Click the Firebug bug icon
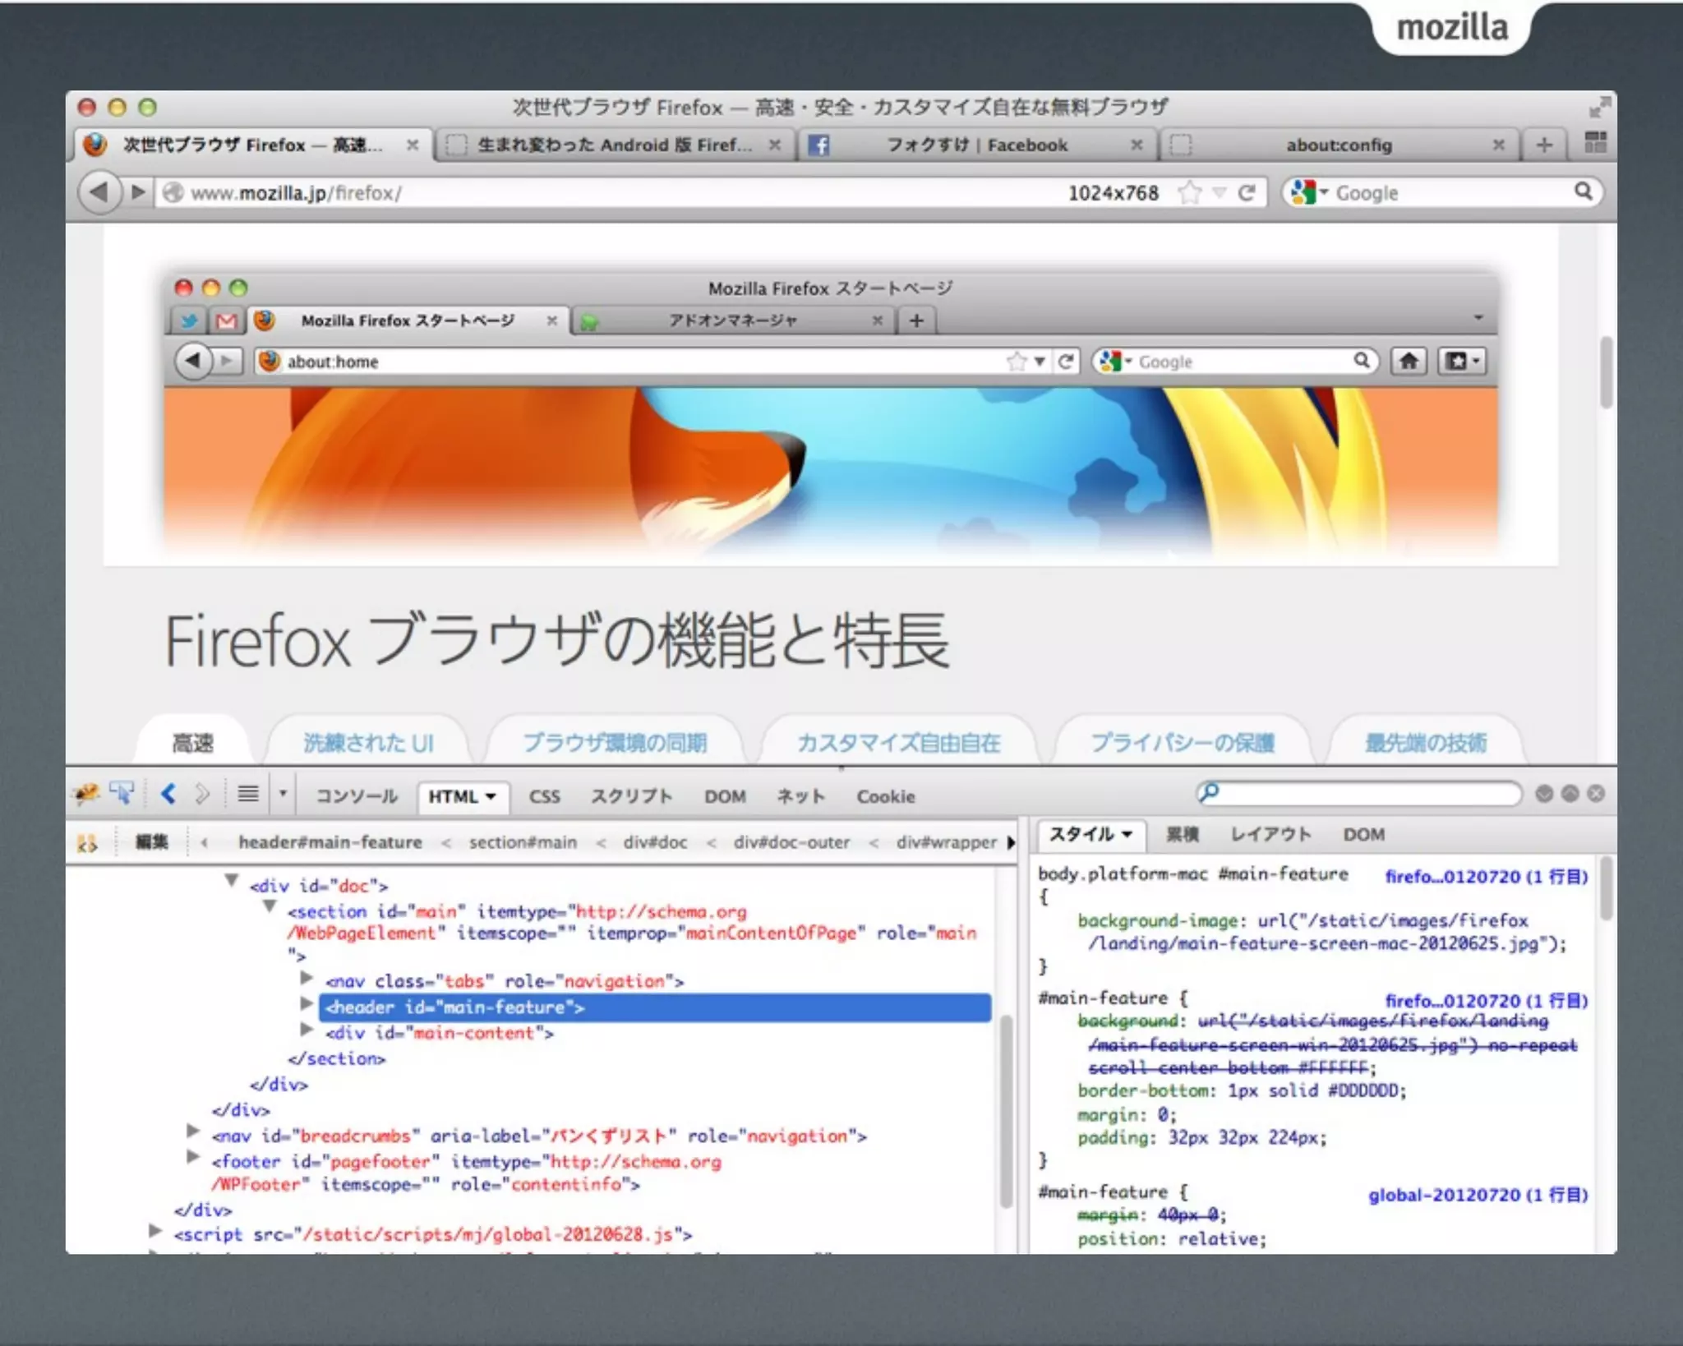The width and height of the screenshot is (1683, 1346). pyautogui.click(x=86, y=794)
